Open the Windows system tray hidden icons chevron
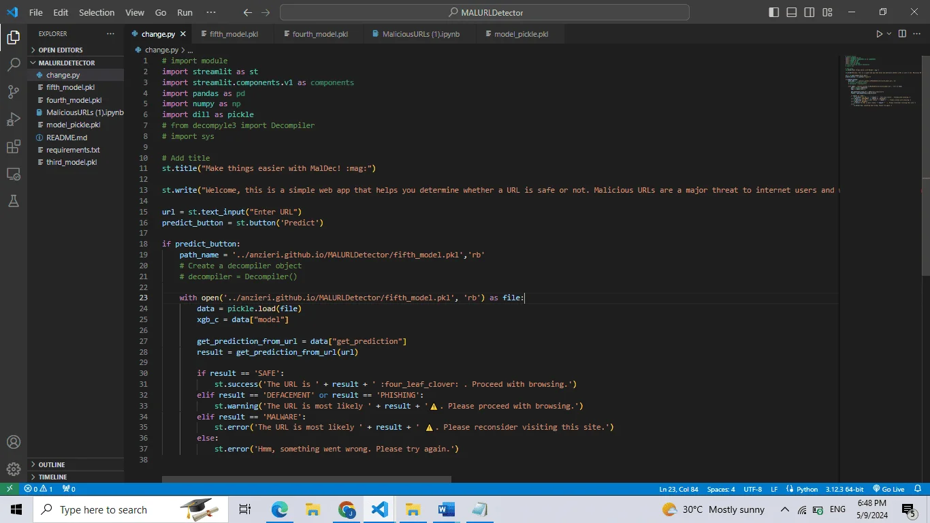Viewport: 930px width, 523px height. click(784, 509)
